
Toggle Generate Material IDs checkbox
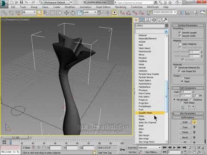pos(176,67)
